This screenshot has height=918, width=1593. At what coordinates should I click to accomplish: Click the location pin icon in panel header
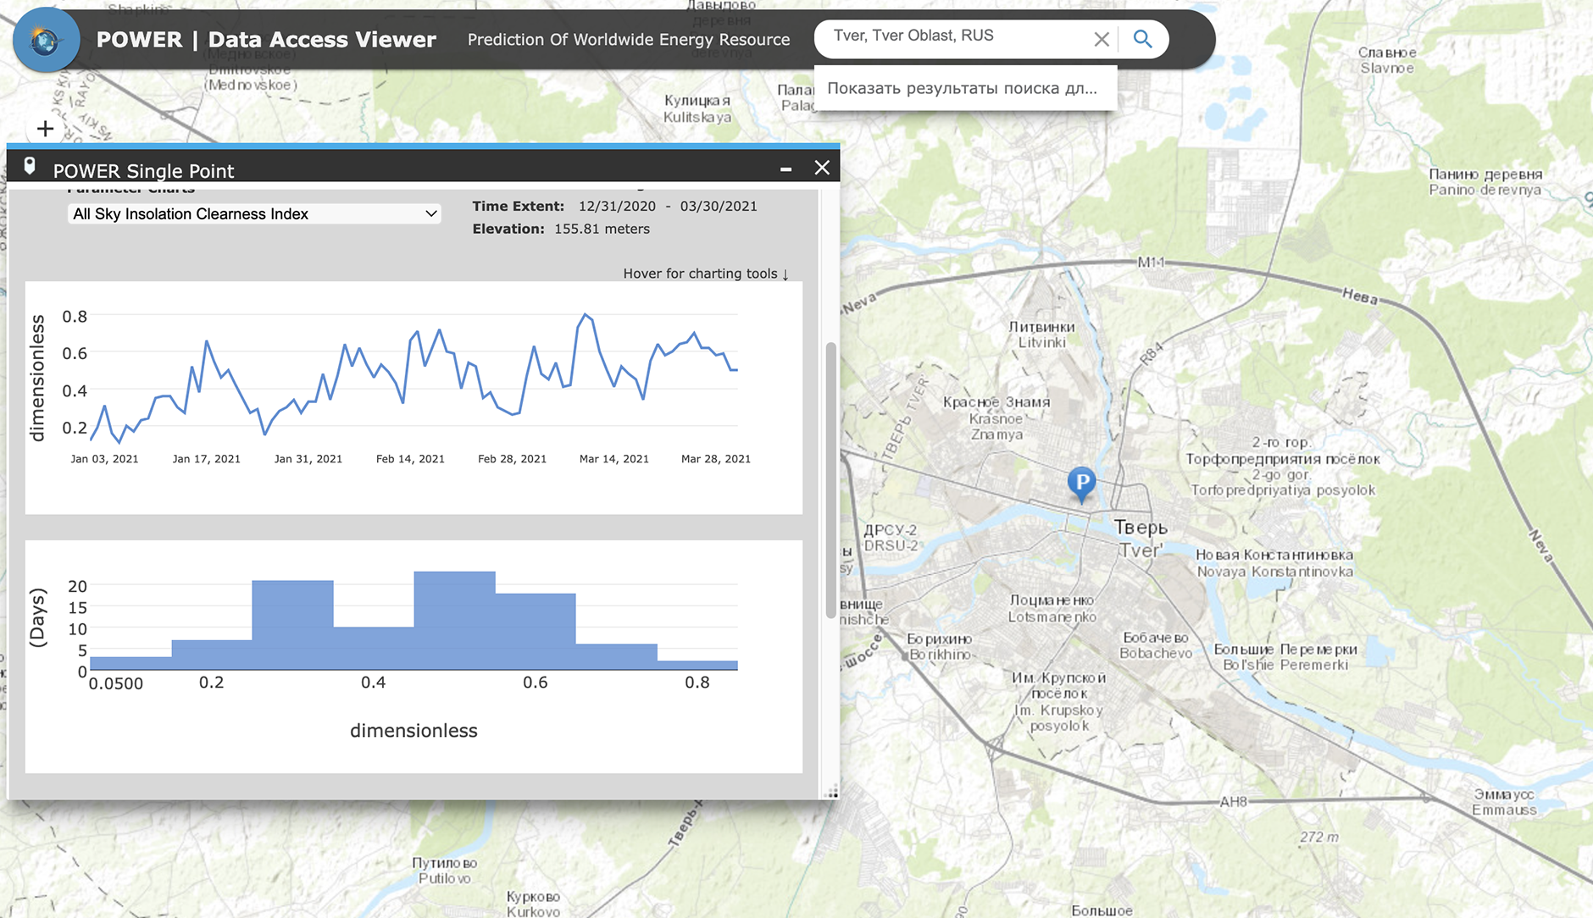coord(30,166)
